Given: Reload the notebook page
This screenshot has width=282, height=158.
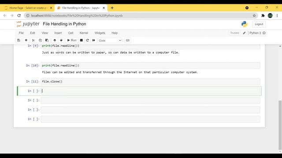Looking at the screenshot, I should tap(19, 16).
